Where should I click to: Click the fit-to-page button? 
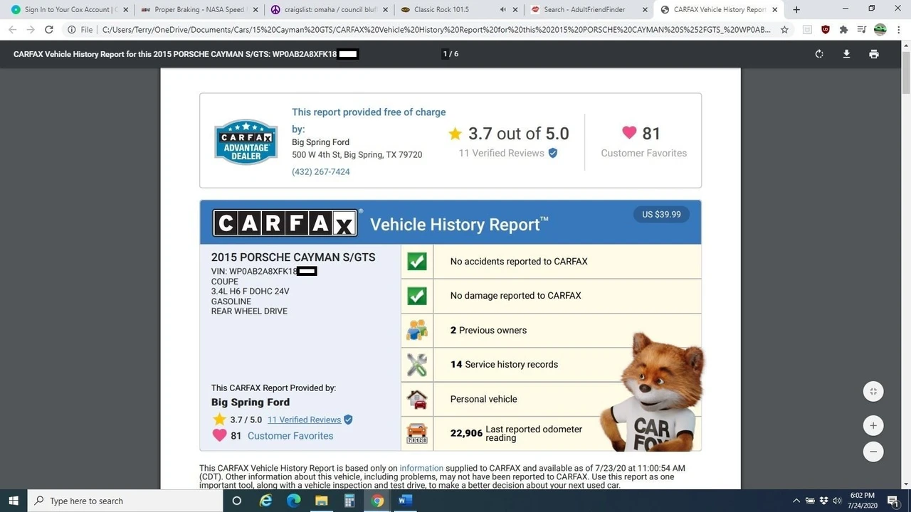pyautogui.click(x=873, y=391)
